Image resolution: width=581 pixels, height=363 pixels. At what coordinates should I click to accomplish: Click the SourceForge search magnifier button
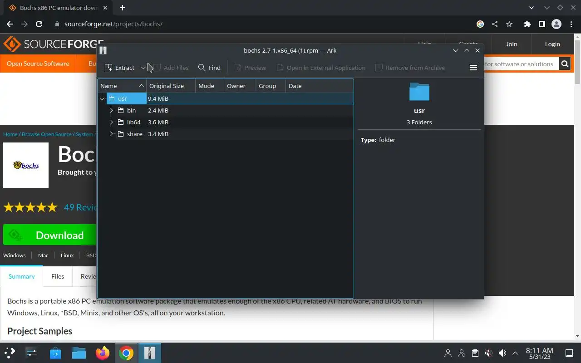click(565, 64)
